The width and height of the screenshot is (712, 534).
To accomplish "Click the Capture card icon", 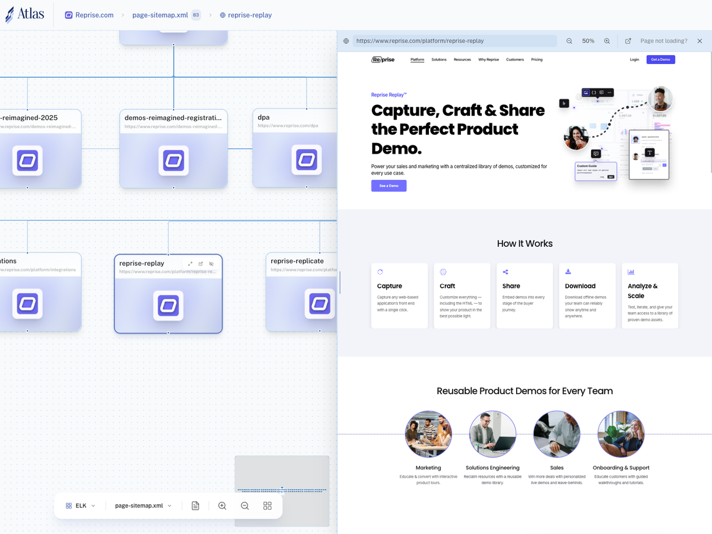I will tap(380, 272).
